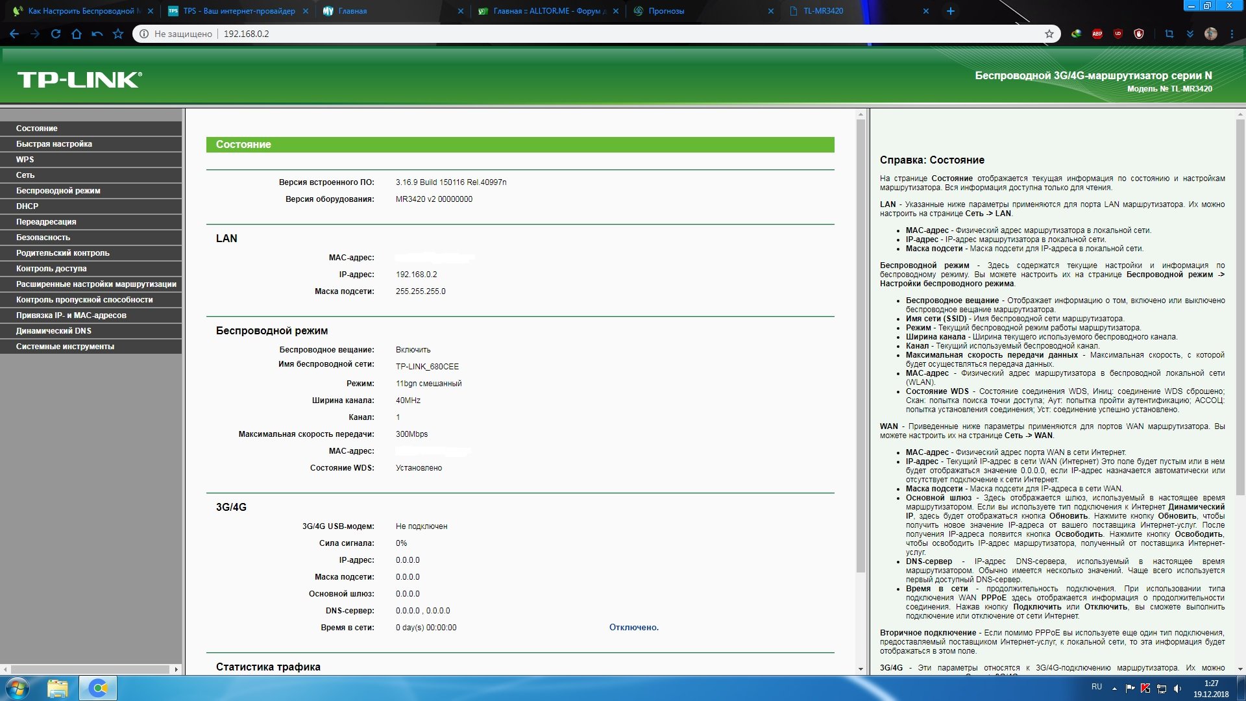Select 'Быстрая настройка' in sidebar
This screenshot has width=1246, height=701.
pyautogui.click(x=54, y=144)
